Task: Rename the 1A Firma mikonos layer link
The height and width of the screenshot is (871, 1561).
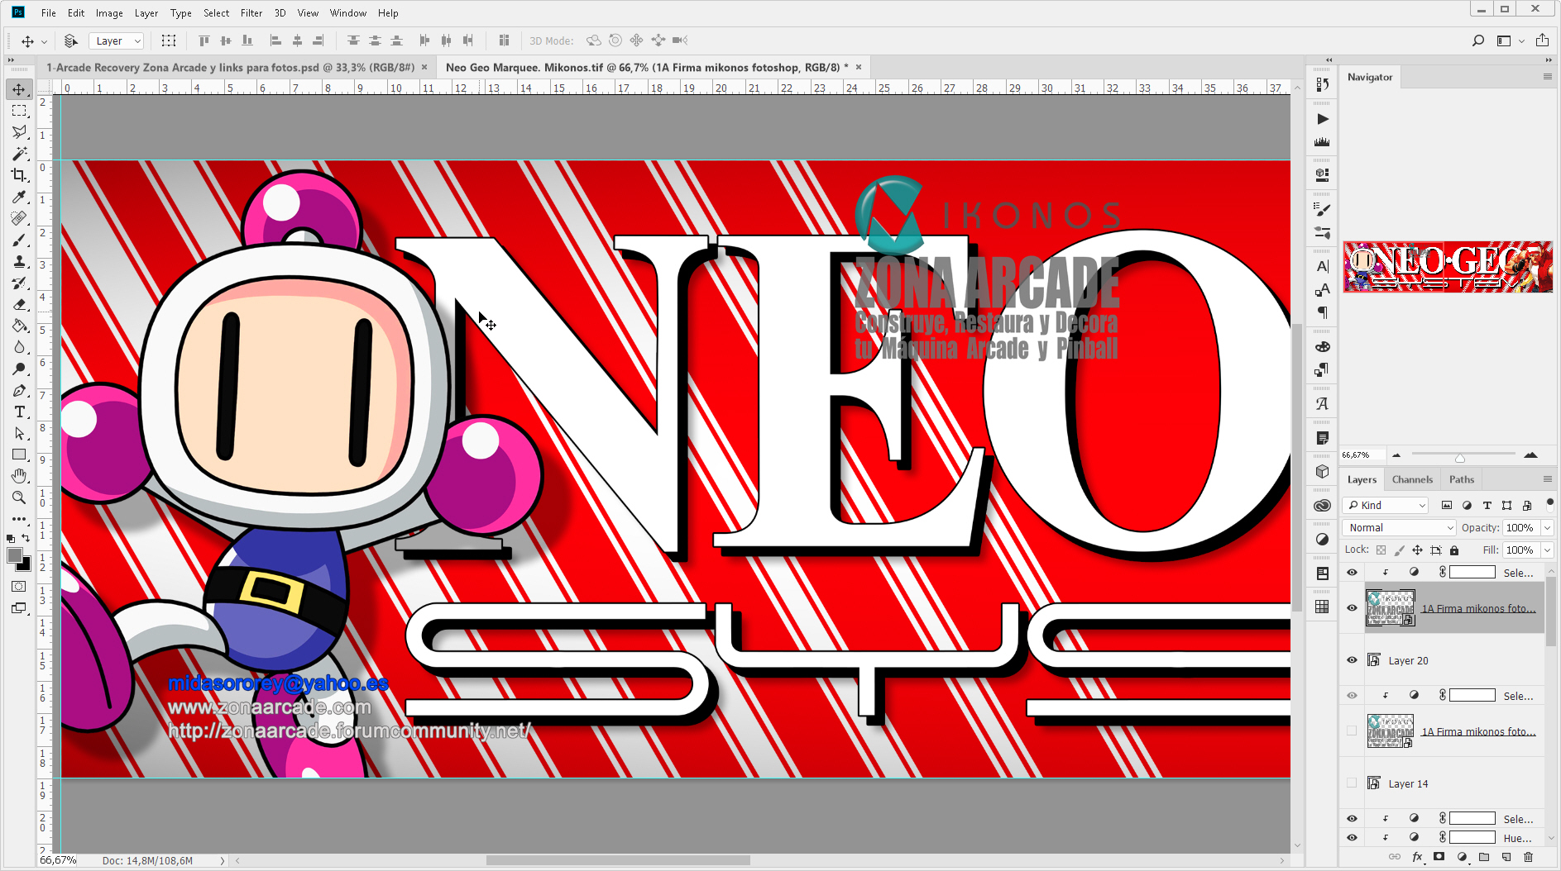Action: (x=1479, y=607)
